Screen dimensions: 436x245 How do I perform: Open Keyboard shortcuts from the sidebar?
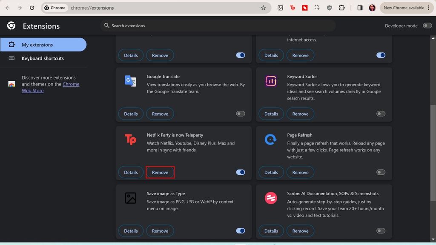(x=43, y=58)
